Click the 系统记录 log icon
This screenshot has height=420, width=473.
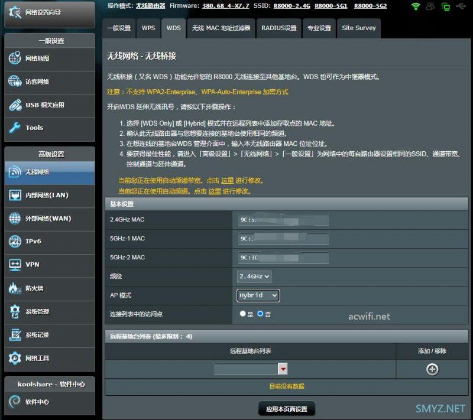pos(15,334)
